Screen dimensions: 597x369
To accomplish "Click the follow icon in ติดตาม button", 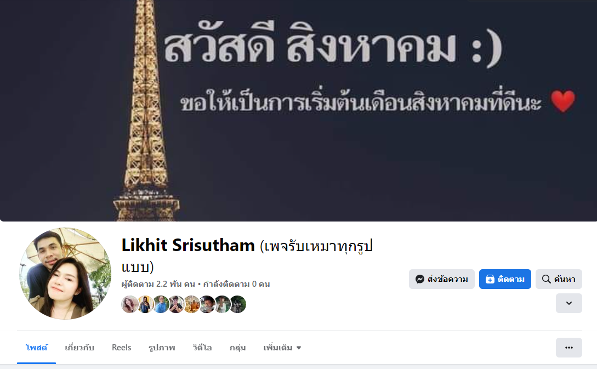I will pyautogui.click(x=490, y=279).
